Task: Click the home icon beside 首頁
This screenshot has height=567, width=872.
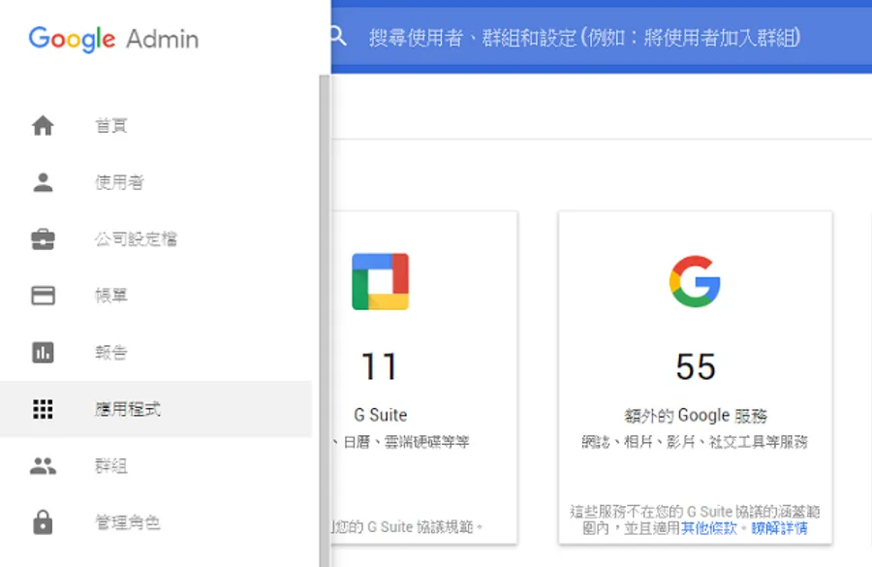Action: [x=43, y=125]
